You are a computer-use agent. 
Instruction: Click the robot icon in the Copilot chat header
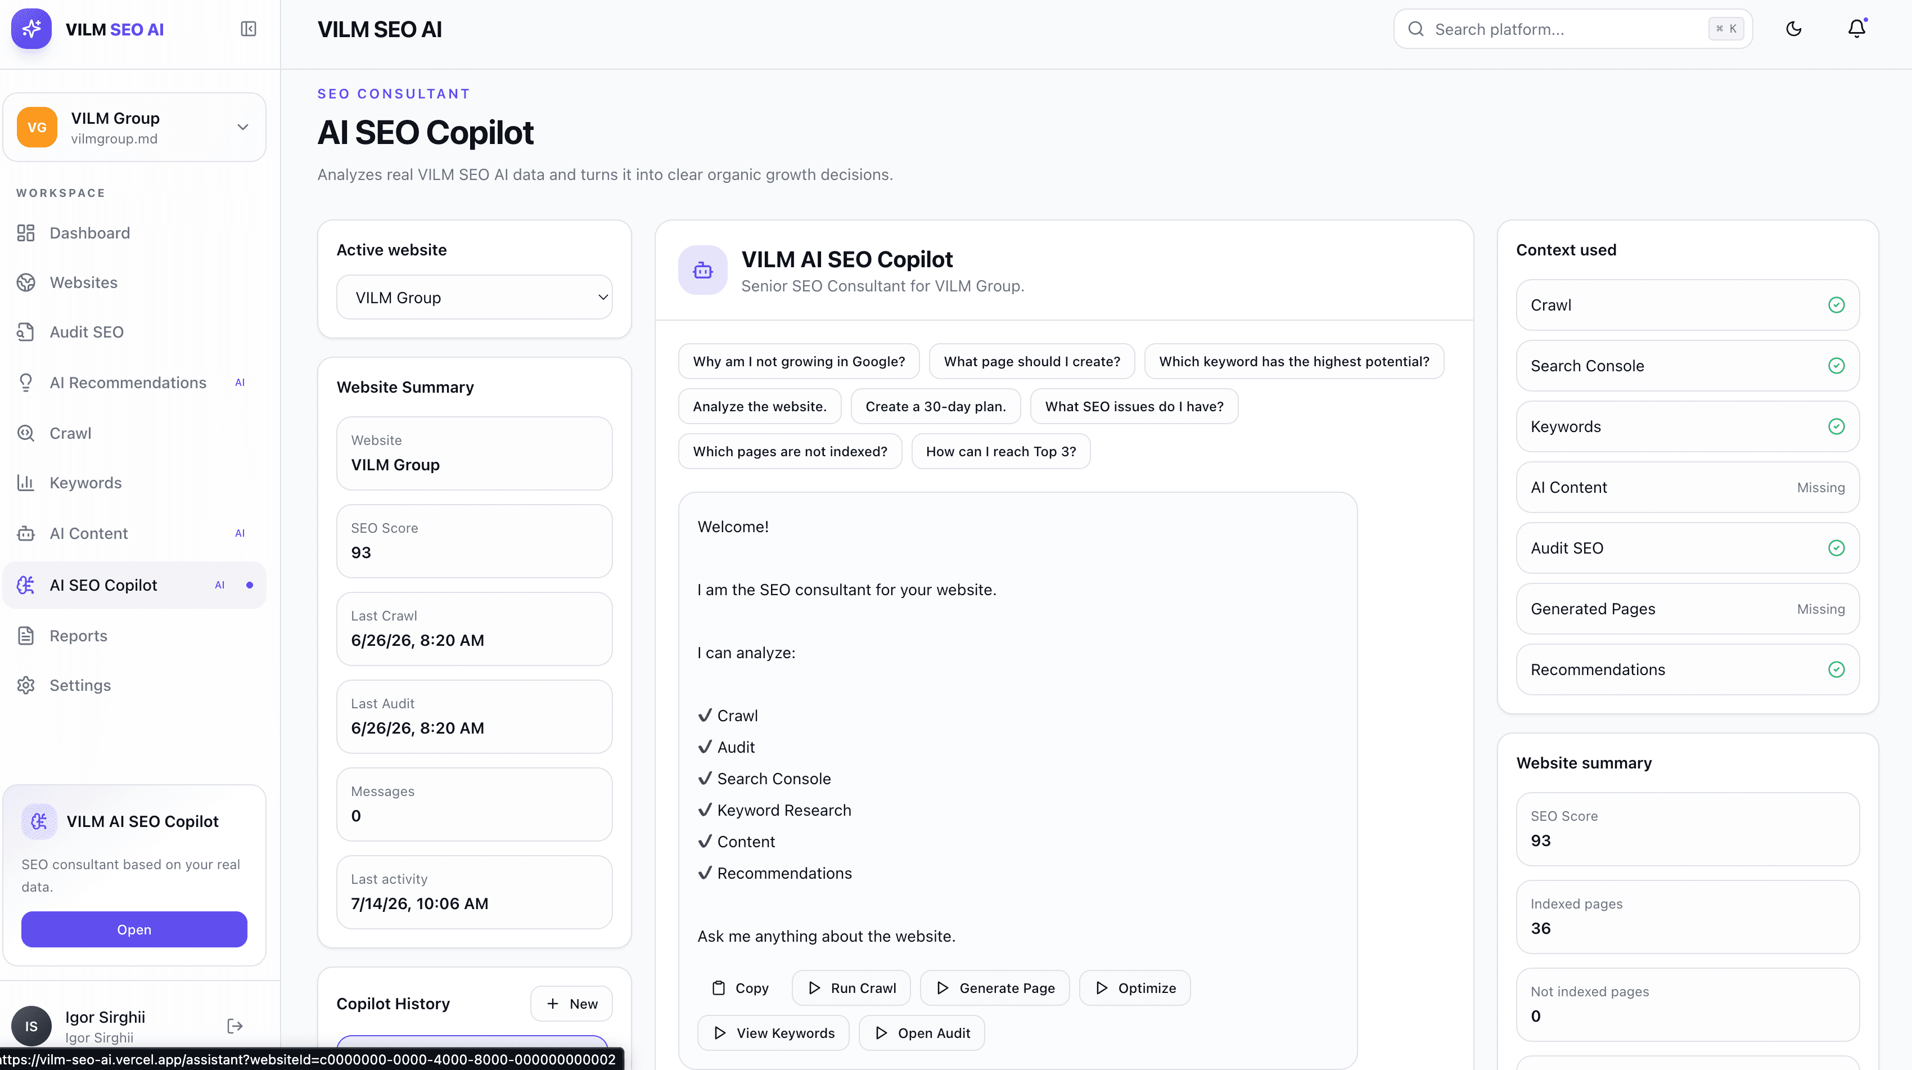[x=703, y=270]
